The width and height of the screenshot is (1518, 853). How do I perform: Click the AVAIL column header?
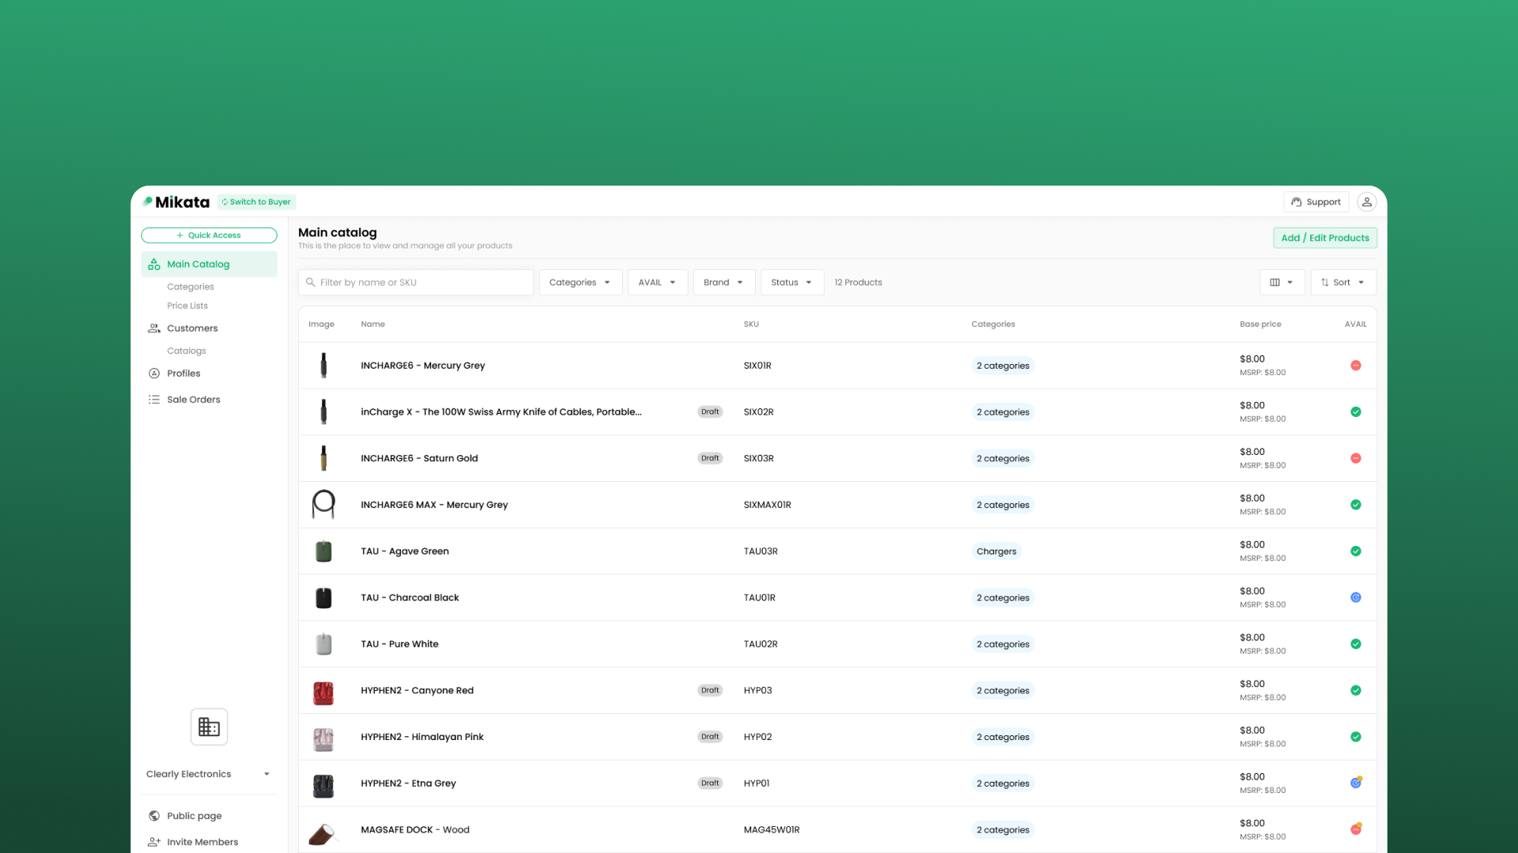1355,325
